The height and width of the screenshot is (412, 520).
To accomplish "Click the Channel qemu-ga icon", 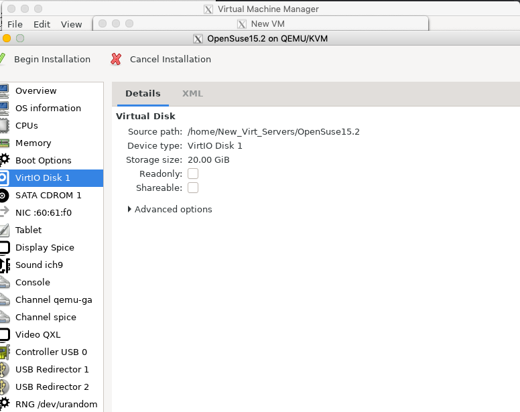I will (x=5, y=300).
